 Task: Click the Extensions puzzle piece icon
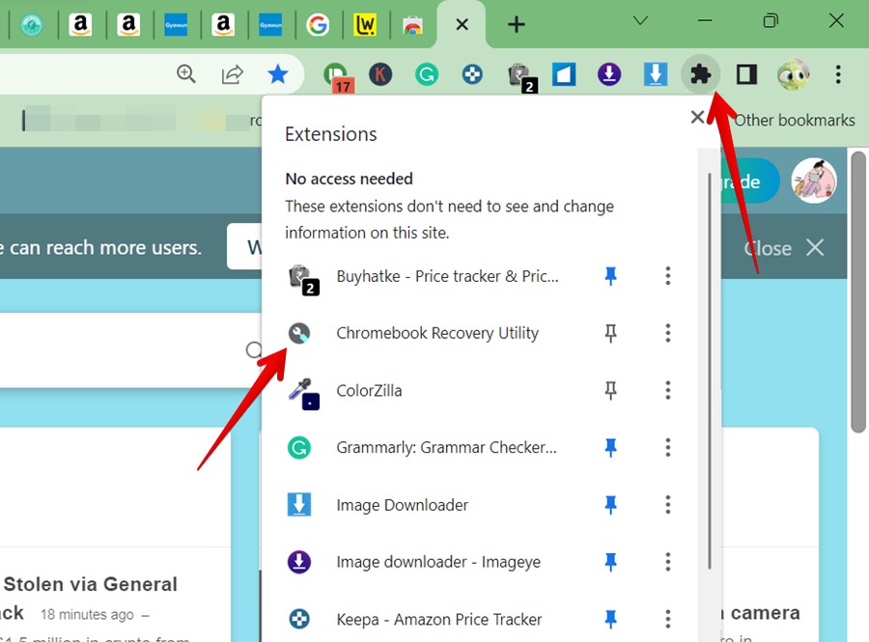click(700, 74)
